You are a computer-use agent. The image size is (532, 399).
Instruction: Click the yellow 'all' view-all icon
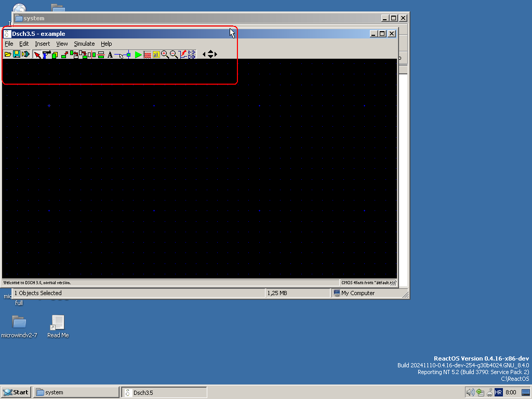pyautogui.click(x=156, y=54)
